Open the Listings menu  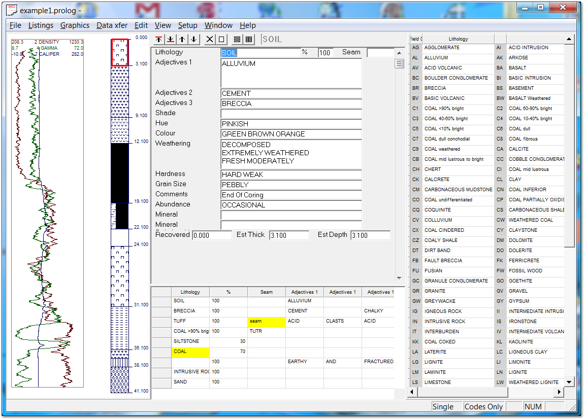(41, 25)
